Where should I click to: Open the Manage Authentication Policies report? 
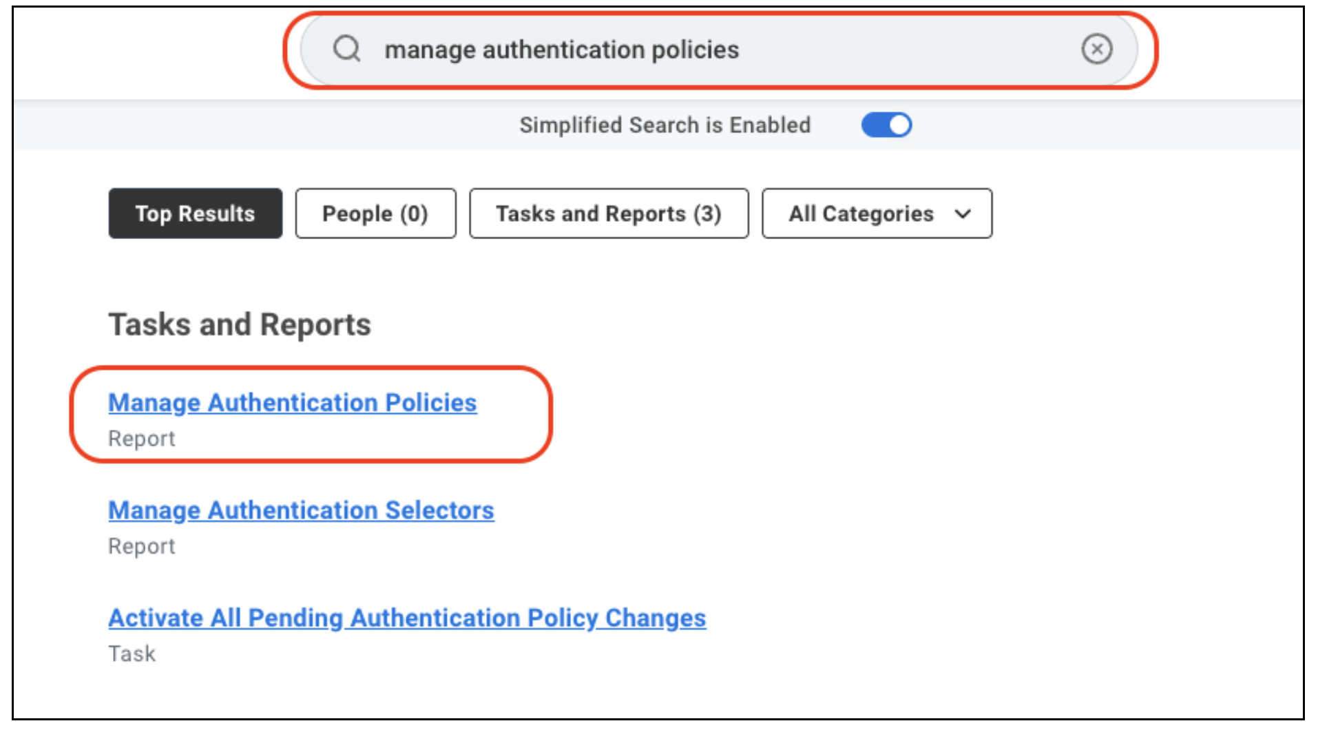pyautogui.click(x=293, y=402)
